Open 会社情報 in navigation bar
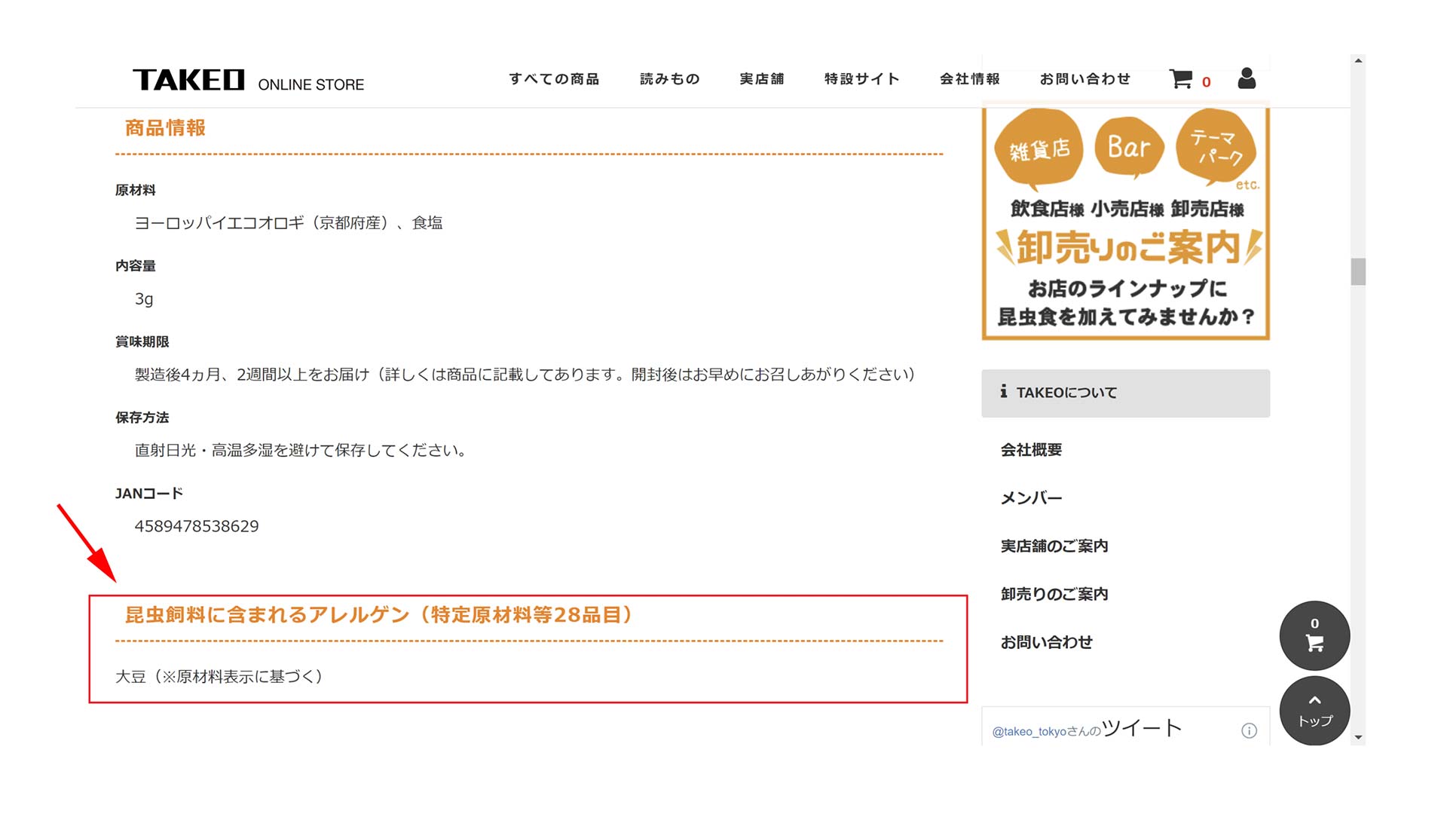This screenshot has width=1447, height=814. 969,79
